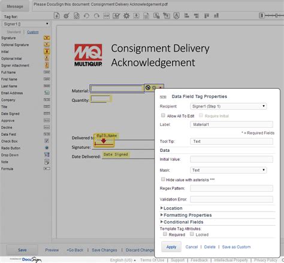Select the Optional Signature tag icon
This screenshot has width=284, height=263.
[47, 44]
